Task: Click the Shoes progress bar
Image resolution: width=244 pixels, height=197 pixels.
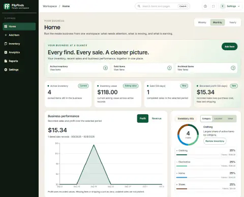Action: [198, 189]
